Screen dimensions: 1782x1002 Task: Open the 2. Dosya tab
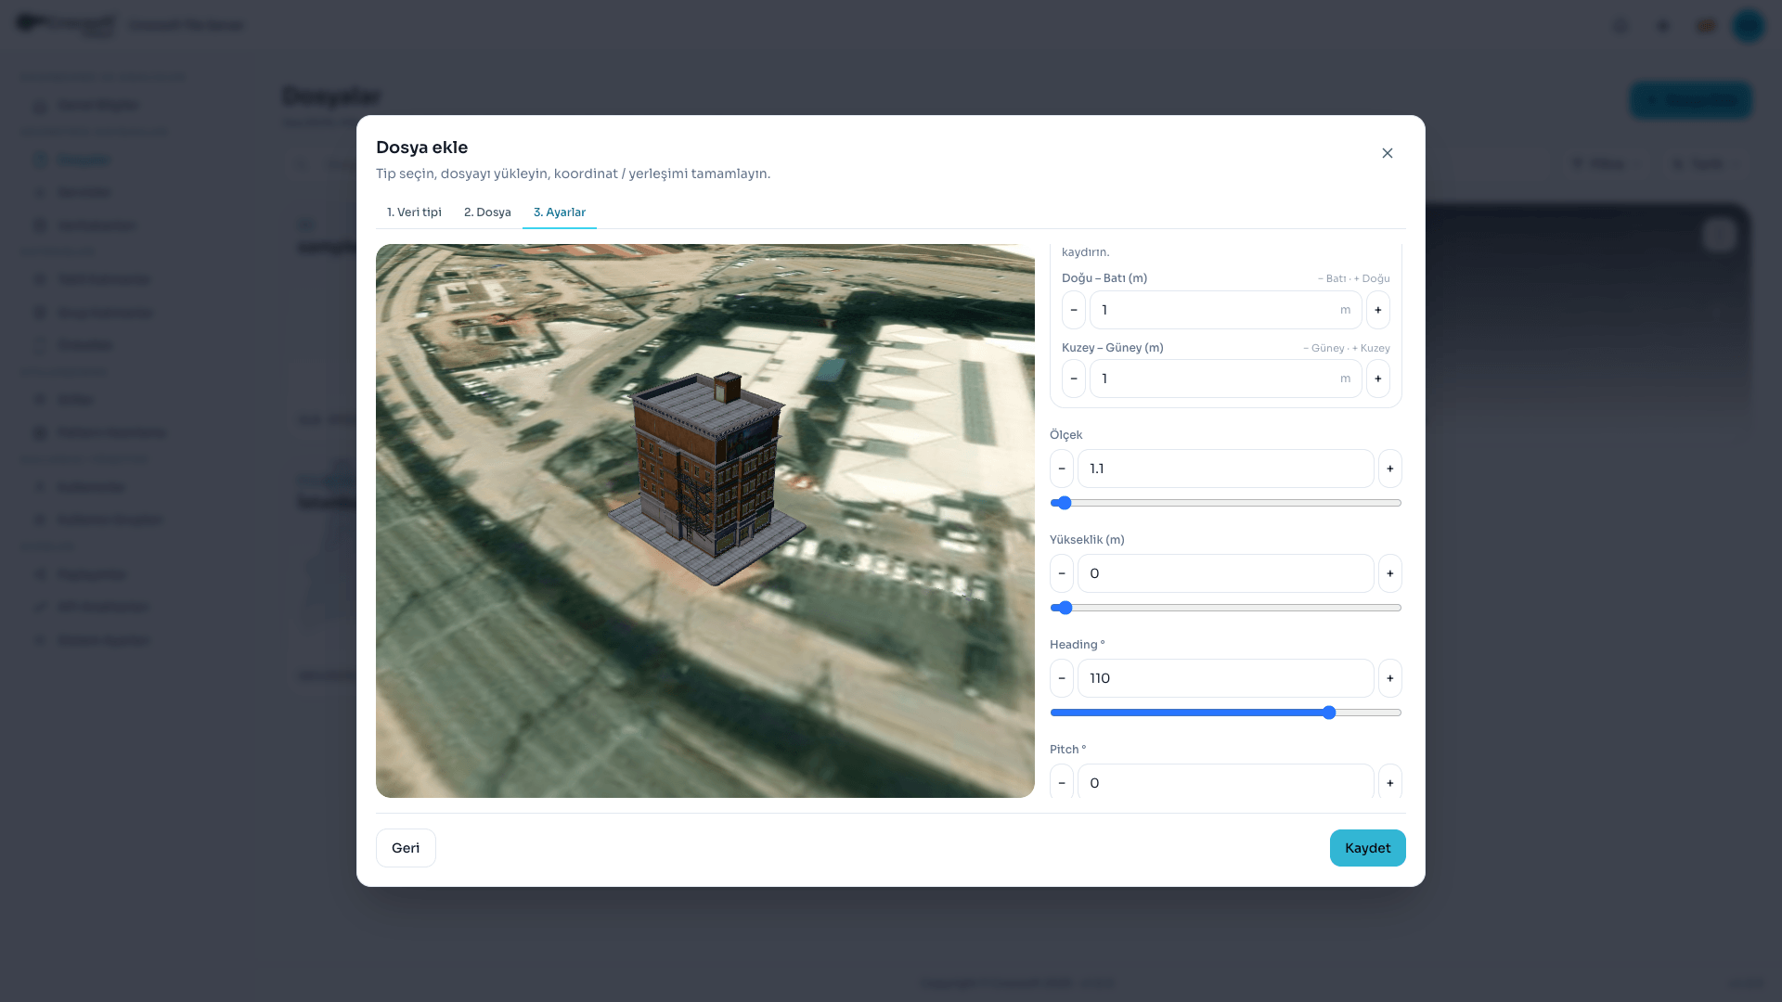(487, 212)
